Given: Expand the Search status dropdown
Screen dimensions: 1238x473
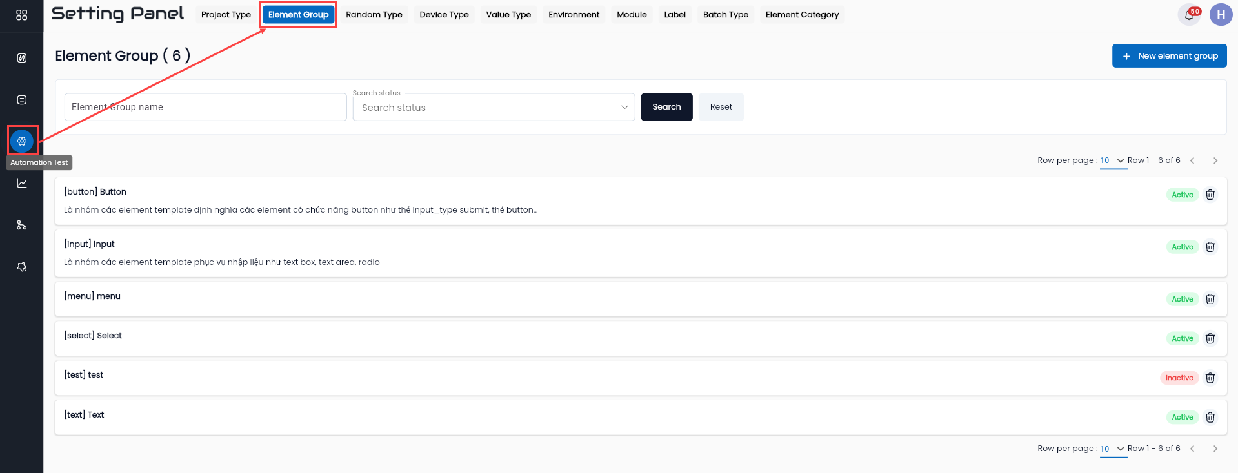Looking at the screenshot, I should point(494,107).
